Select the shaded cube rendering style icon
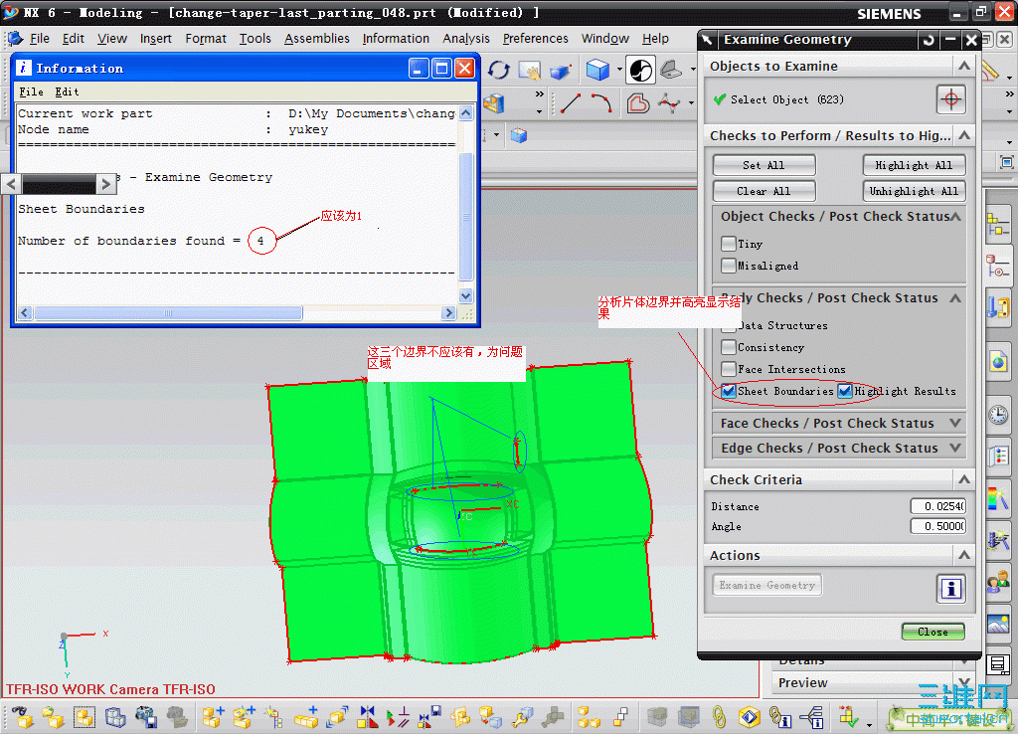Screen dimensions: 1018x734 pyautogui.click(x=597, y=70)
